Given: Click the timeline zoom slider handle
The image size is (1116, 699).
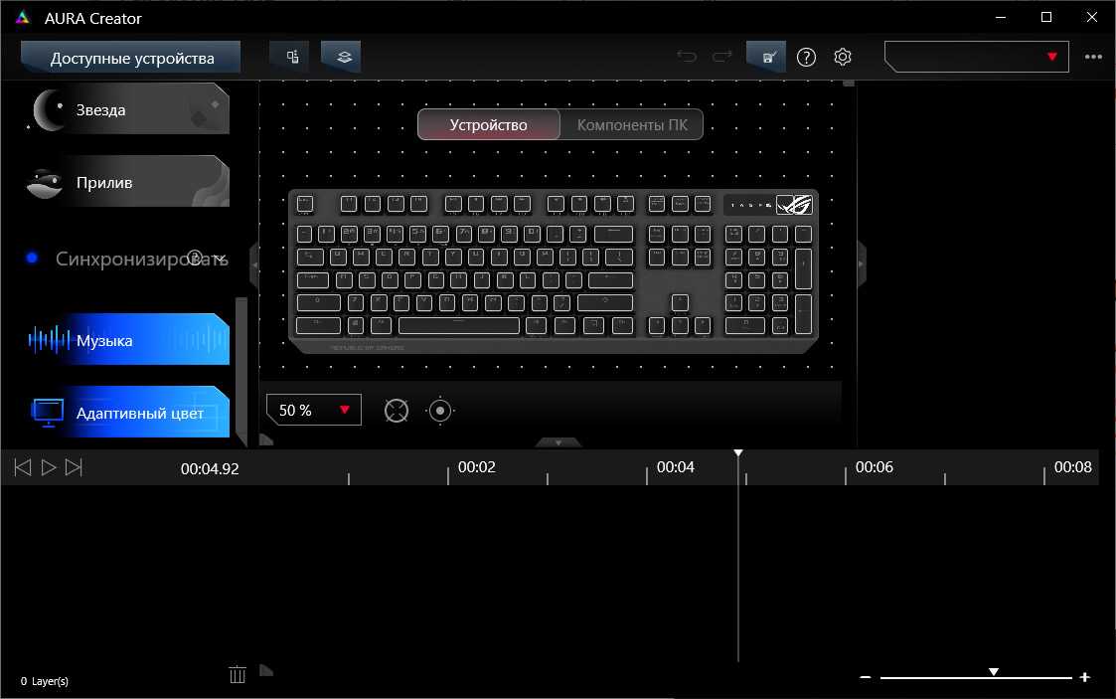Looking at the screenshot, I should [x=993, y=673].
